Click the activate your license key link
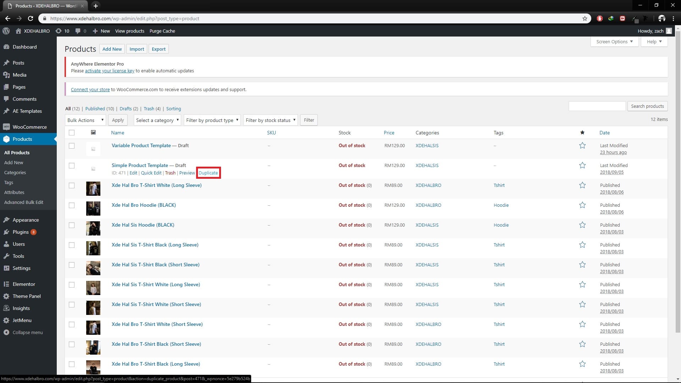The image size is (681, 383). pos(110,71)
